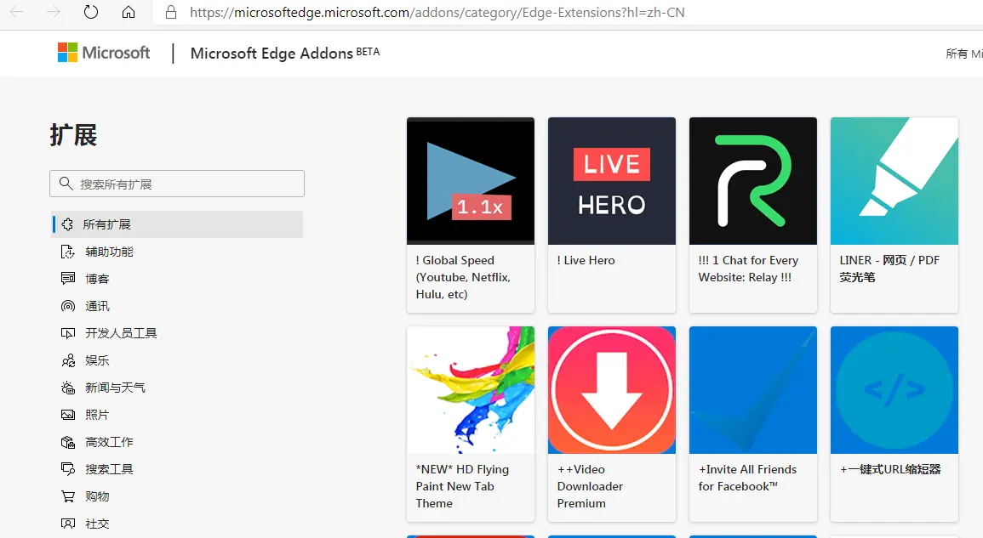The width and height of the screenshot is (983, 538).
Task: Click '+Invite All Friends for Facebook' title
Action: (748, 478)
